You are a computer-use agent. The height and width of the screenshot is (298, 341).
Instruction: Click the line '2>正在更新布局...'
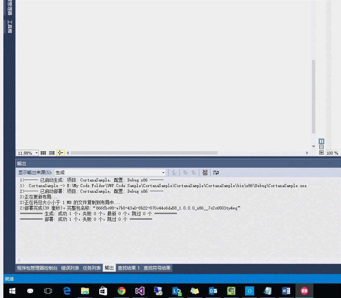point(38,197)
